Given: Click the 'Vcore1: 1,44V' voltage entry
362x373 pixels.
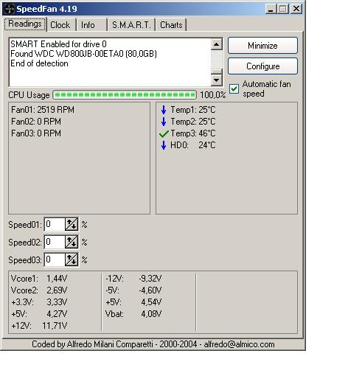Looking at the screenshot, I should pos(39,279).
